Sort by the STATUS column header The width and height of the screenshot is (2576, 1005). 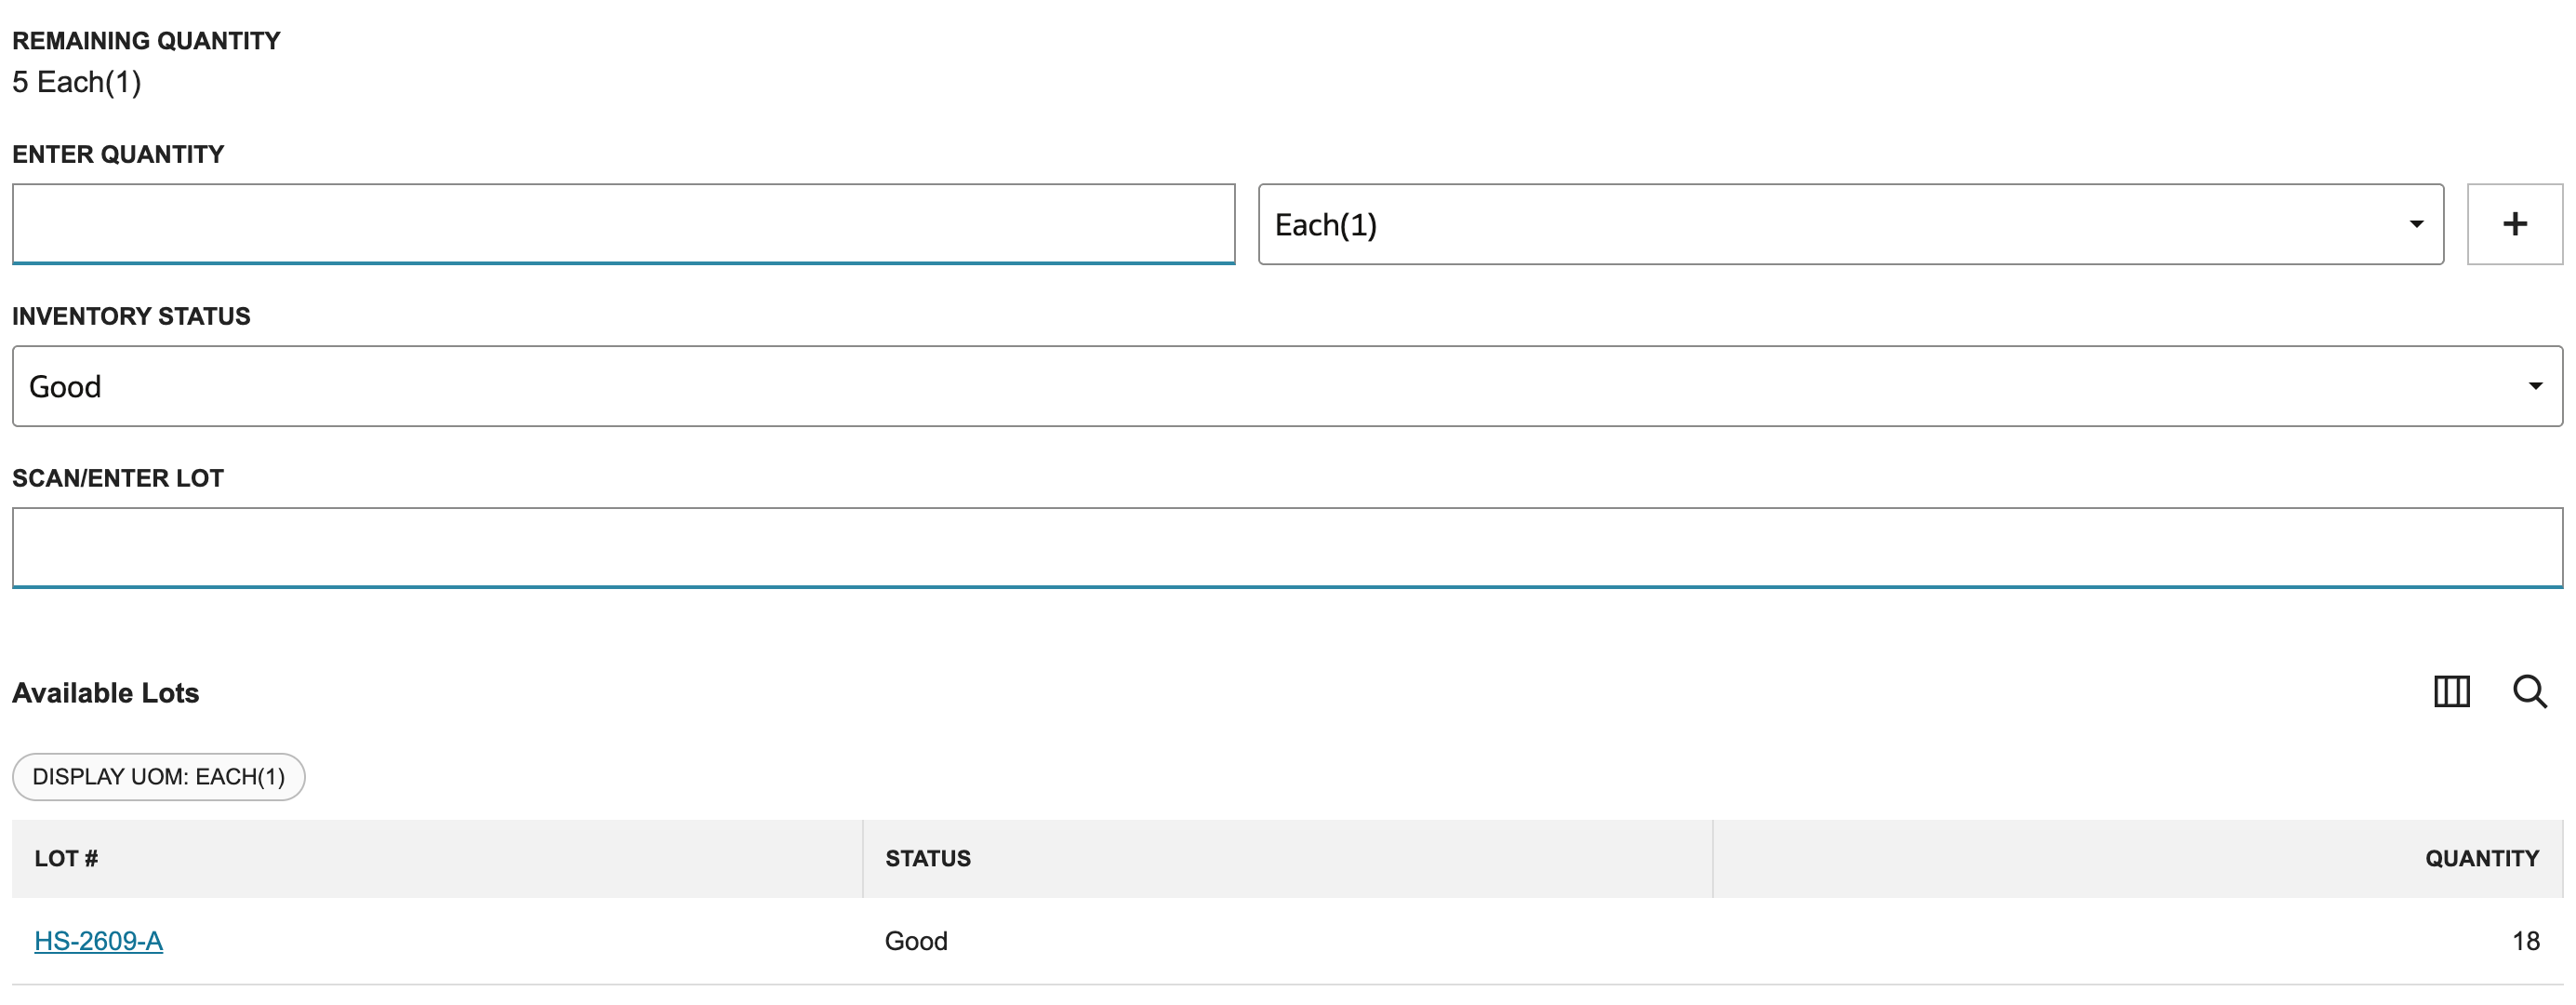pos(927,859)
